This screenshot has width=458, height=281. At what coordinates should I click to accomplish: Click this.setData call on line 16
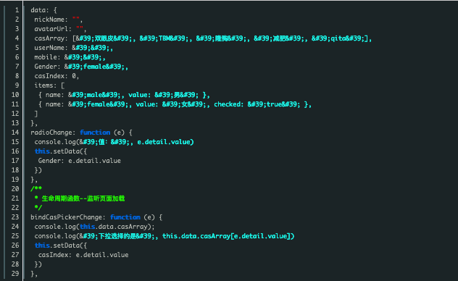click(x=60, y=151)
